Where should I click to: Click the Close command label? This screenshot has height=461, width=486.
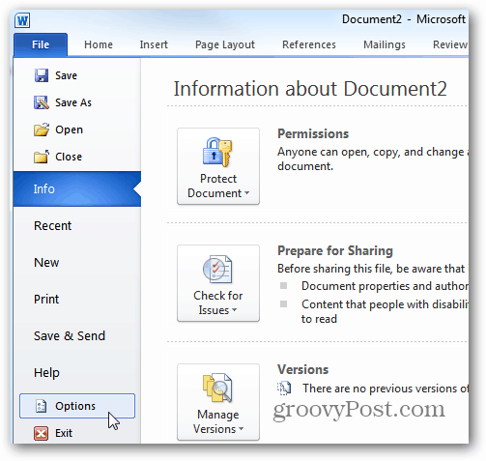click(x=69, y=157)
